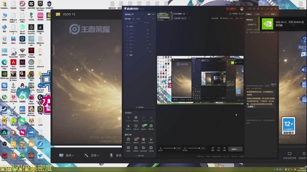307x172 pixels.
Task: Switch to 横屏 landscape orientation tab
Action: point(149,14)
